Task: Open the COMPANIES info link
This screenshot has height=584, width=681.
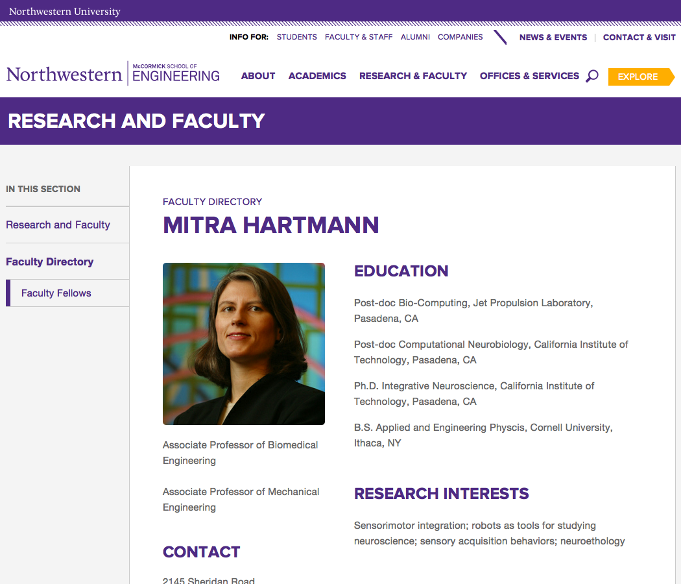Action: click(460, 37)
